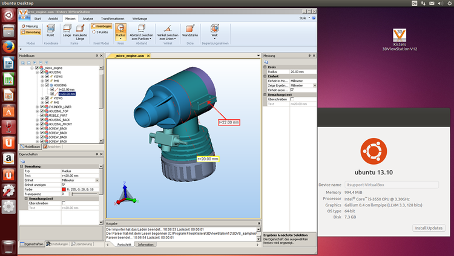Activate the Kumulierte Länge tool
This screenshot has width=454, height=256.
80,31
